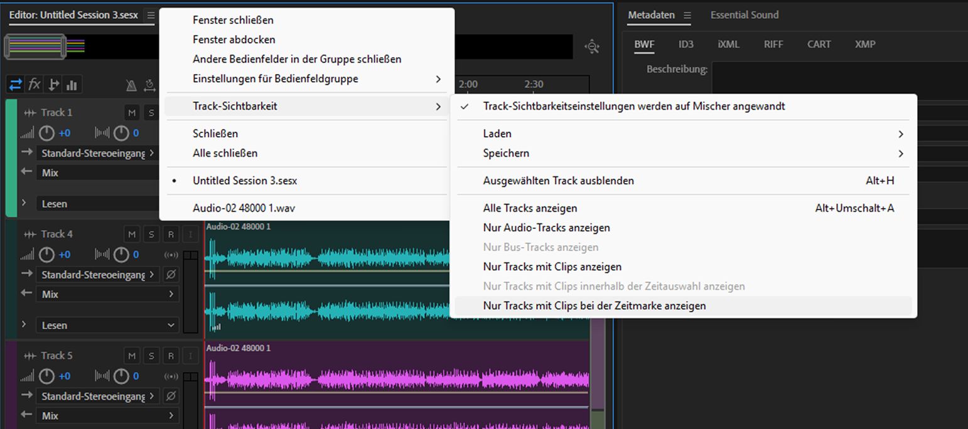
Task: Open Track 5 Mix output dropdown
Action: click(x=108, y=416)
